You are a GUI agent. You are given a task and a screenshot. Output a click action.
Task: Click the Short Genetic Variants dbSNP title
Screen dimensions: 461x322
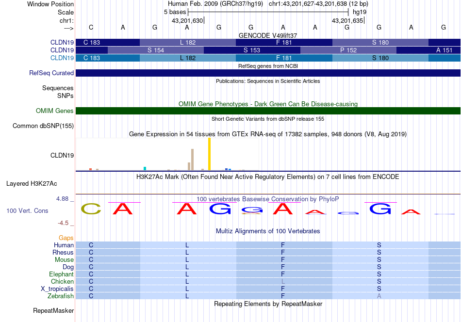(x=268, y=119)
